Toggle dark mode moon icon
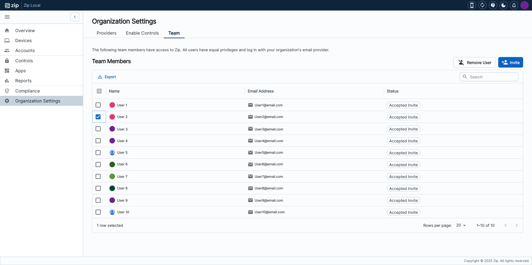Screen dimensions: 532x265 tap(503, 5)
